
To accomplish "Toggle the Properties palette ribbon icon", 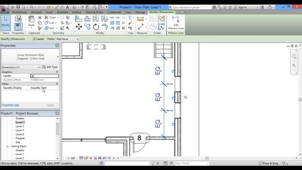I will click(x=18, y=27).
